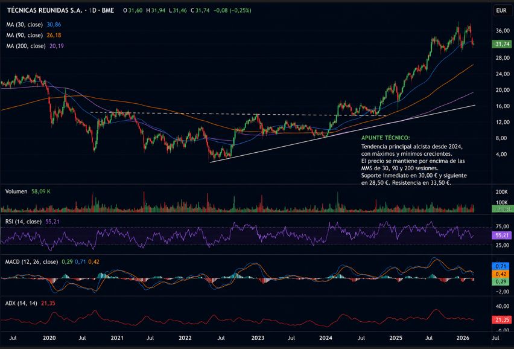This screenshot has width=514, height=349.
Task: Click the 8,00 price scale label
Action: click(501, 138)
